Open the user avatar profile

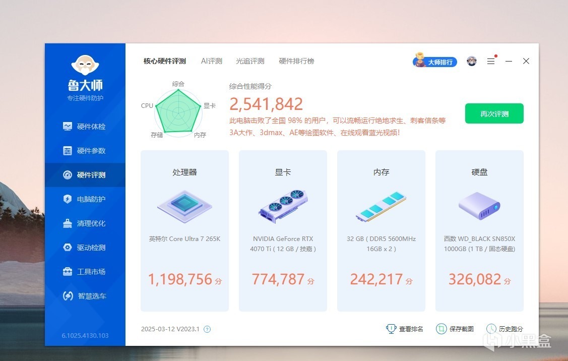472,61
